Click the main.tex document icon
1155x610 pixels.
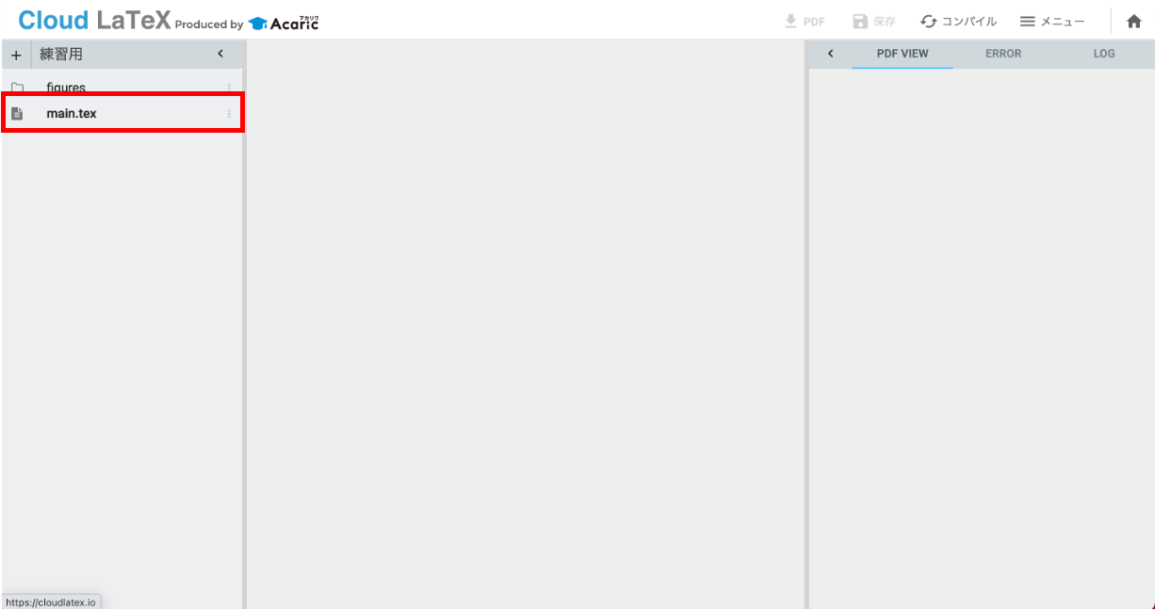pos(16,113)
